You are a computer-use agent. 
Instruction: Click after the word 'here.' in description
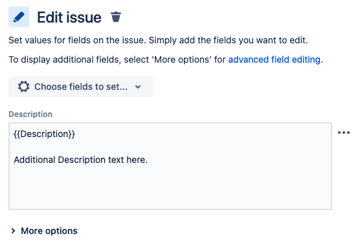[151, 160]
